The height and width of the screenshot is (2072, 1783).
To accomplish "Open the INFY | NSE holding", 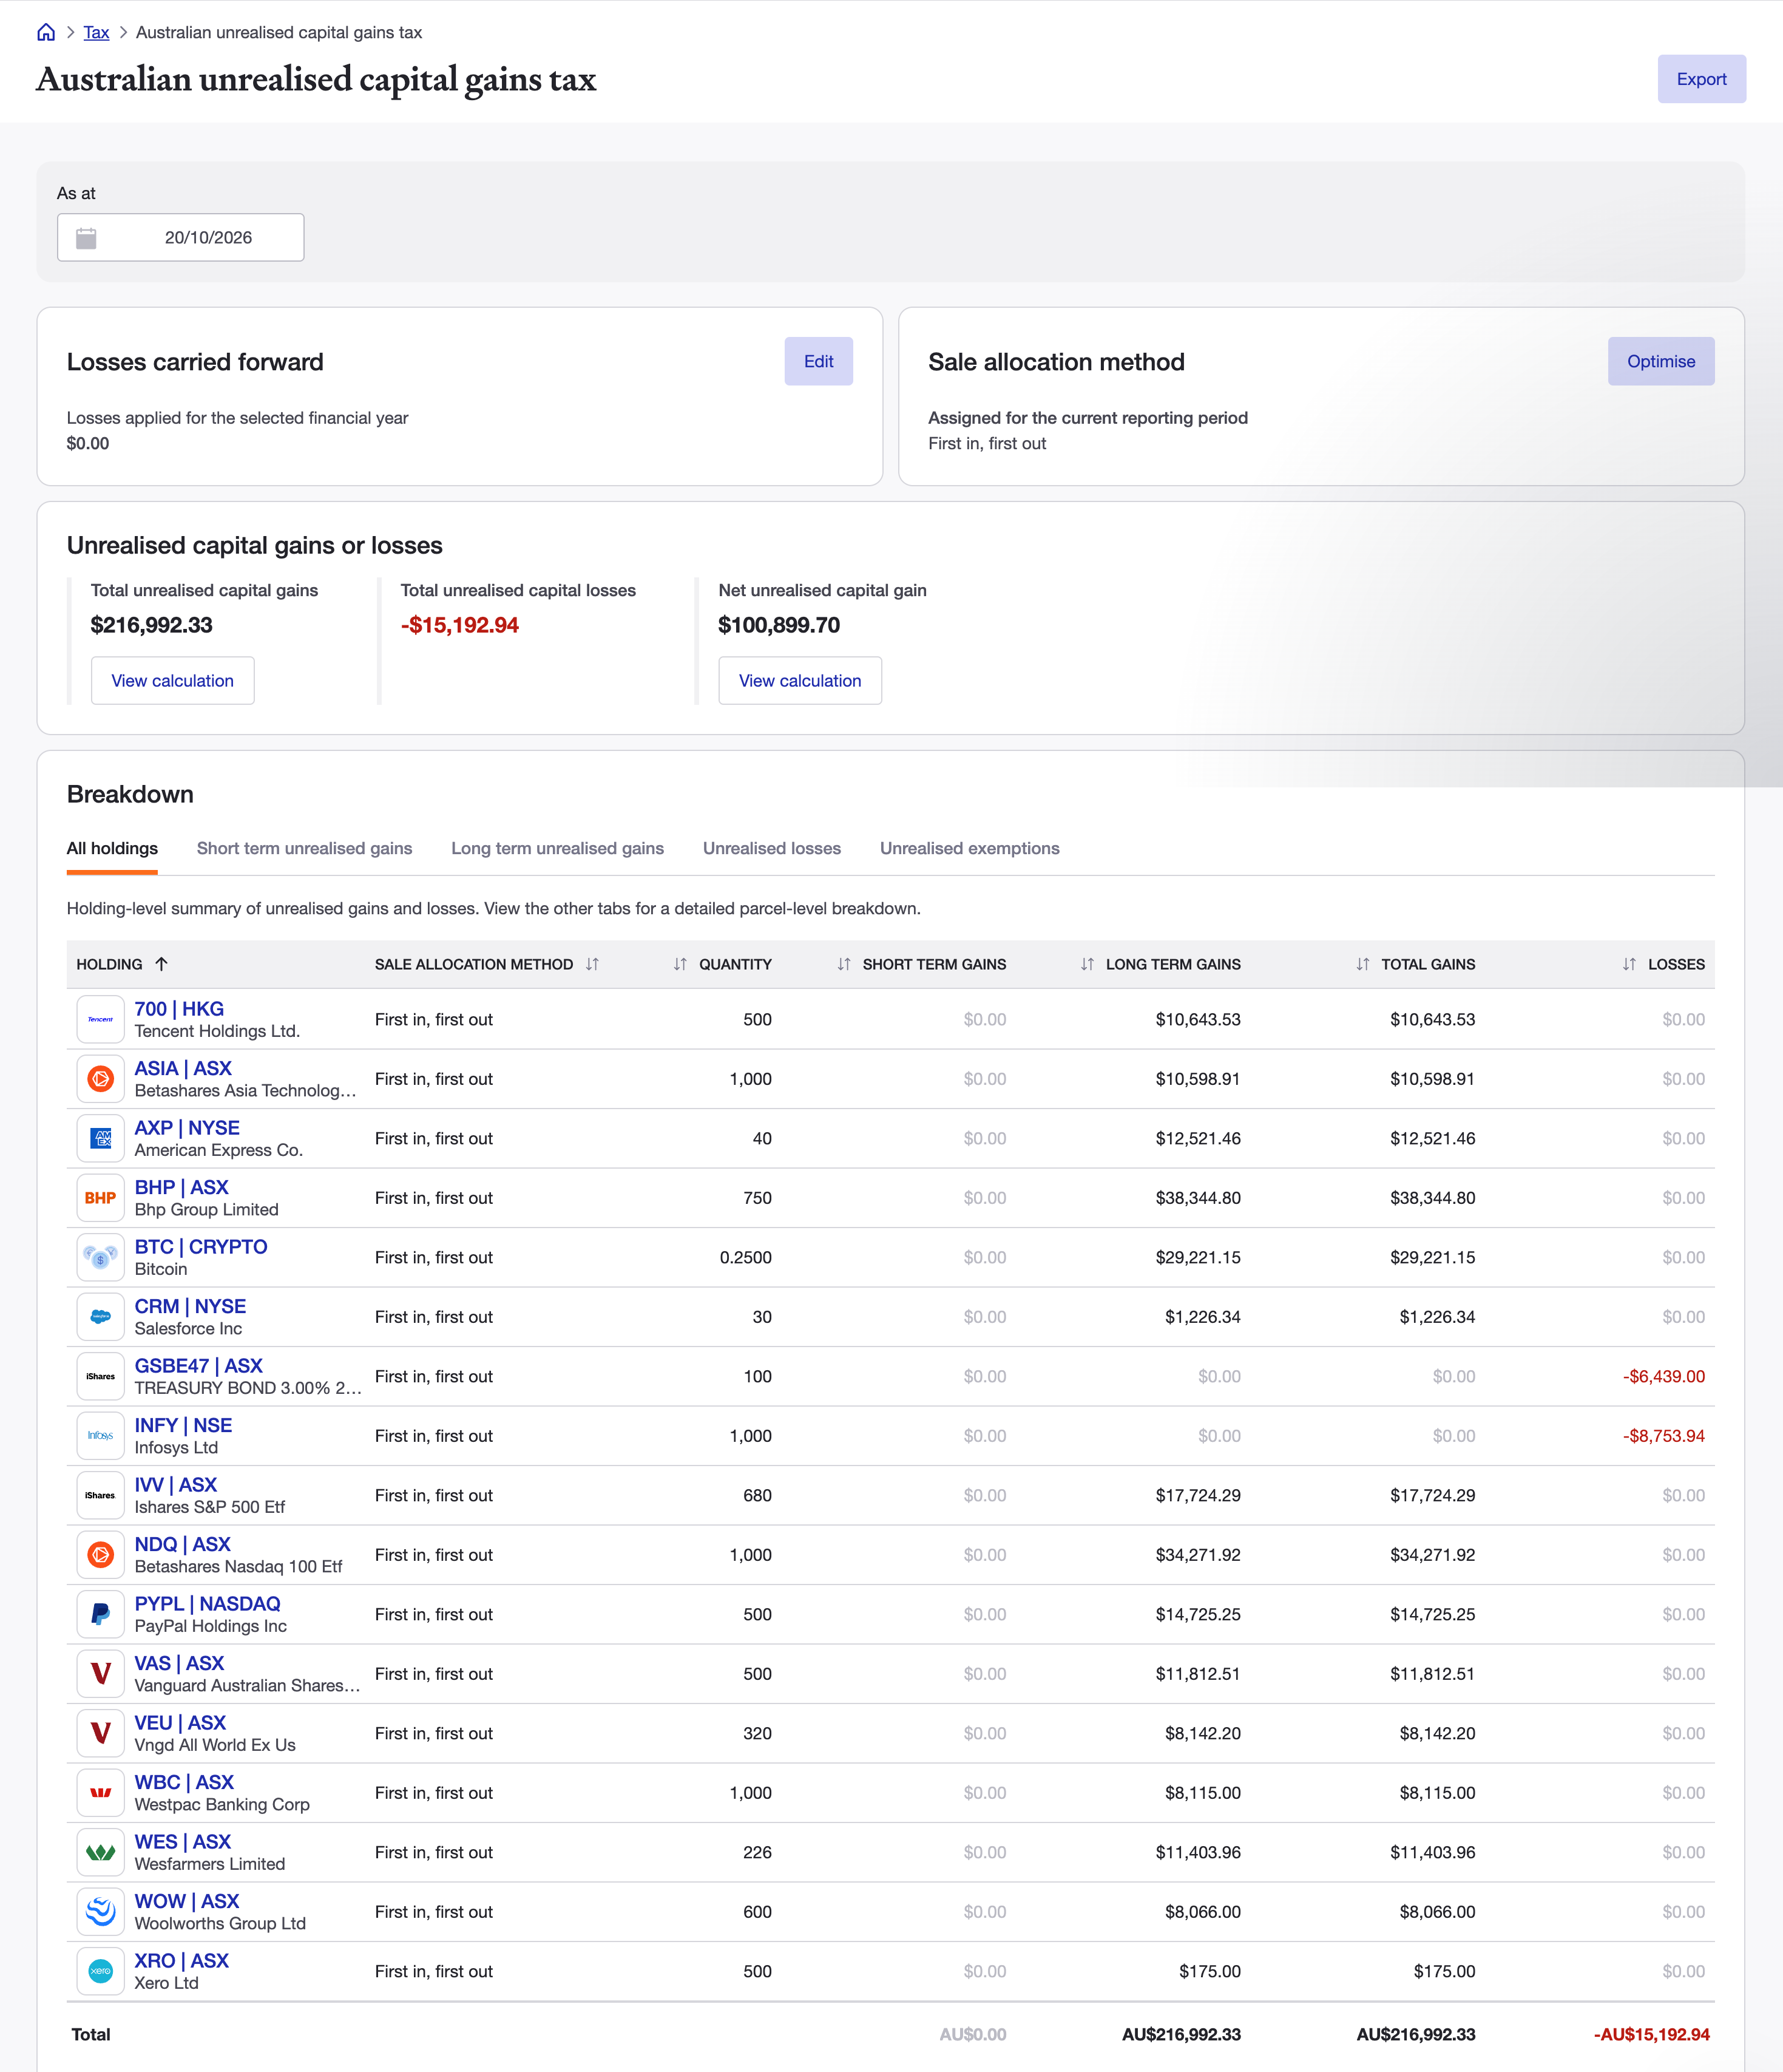I will (183, 1425).
